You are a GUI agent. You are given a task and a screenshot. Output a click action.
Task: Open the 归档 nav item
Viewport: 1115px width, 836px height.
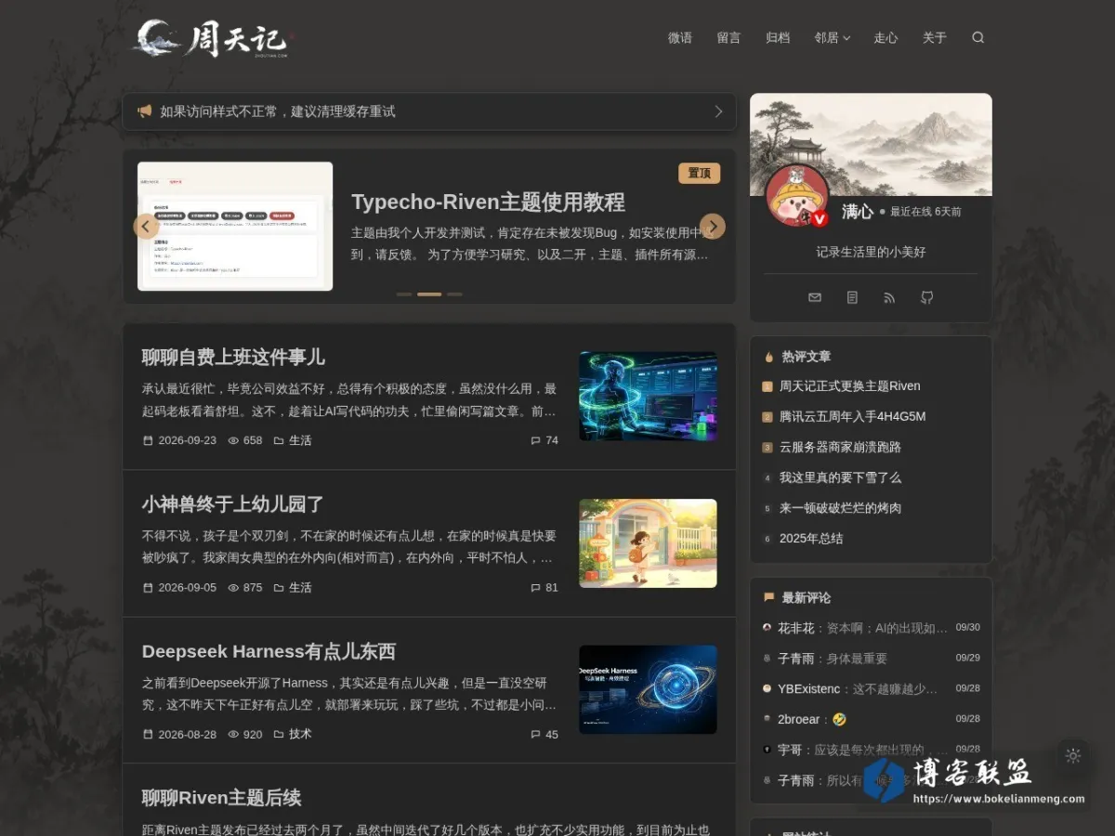[x=778, y=38]
